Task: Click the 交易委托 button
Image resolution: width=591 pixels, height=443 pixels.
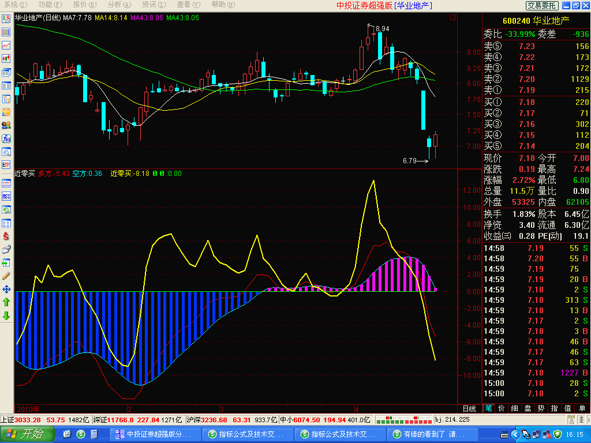Action: point(542,5)
